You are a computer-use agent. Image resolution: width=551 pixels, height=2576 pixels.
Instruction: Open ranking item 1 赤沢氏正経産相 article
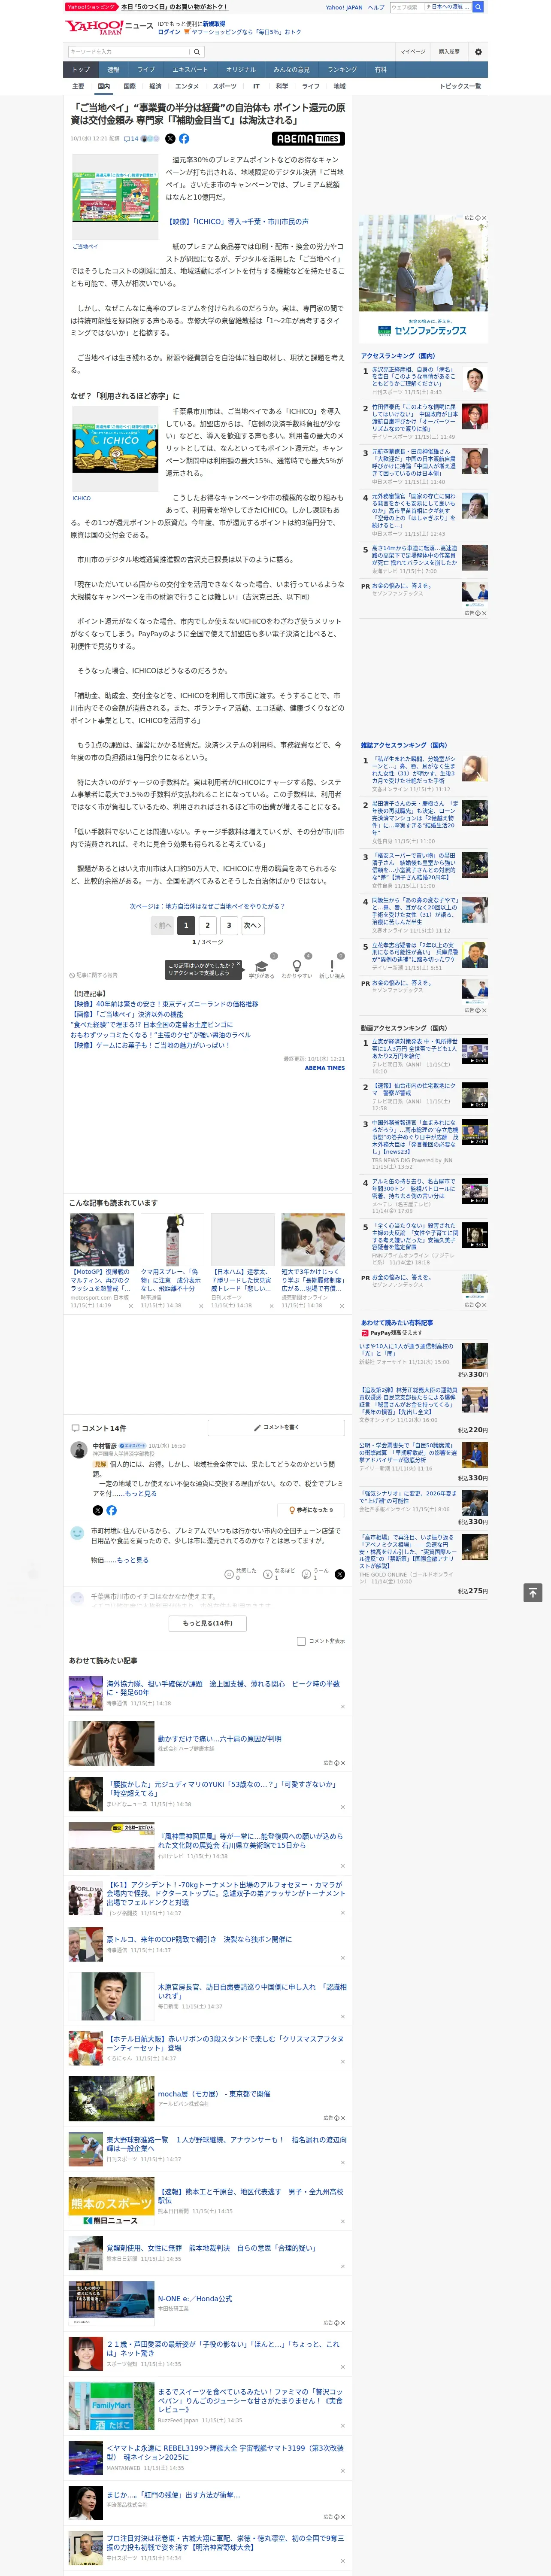tap(414, 376)
